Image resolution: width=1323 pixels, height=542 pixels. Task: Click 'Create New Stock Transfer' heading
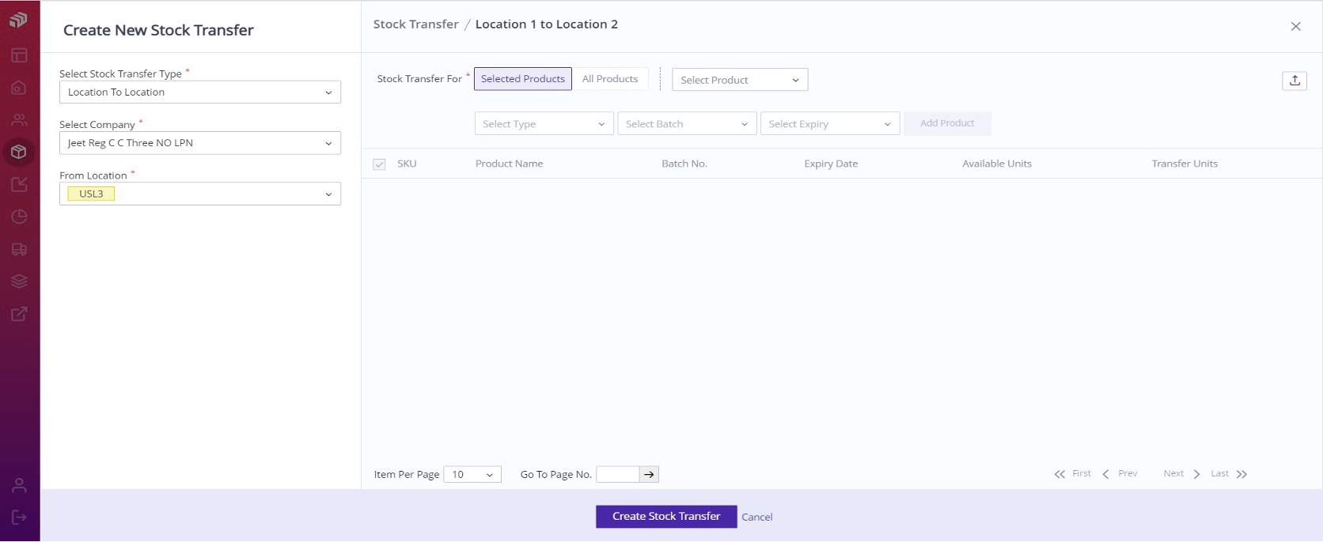tap(158, 30)
